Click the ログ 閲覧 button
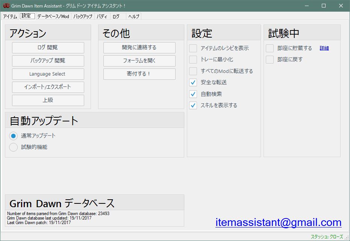Screen dimensions: 350x241 pos(48,47)
